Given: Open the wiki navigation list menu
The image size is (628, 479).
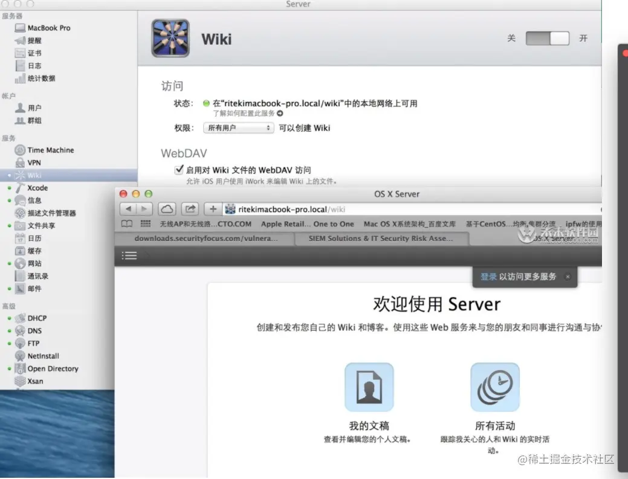Looking at the screenshot, I should pos(129,256).
